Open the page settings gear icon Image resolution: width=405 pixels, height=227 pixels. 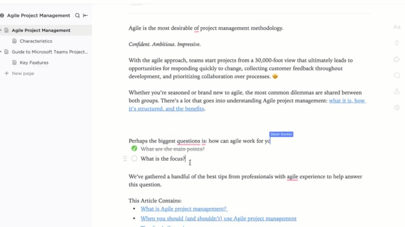click(397, 108)
